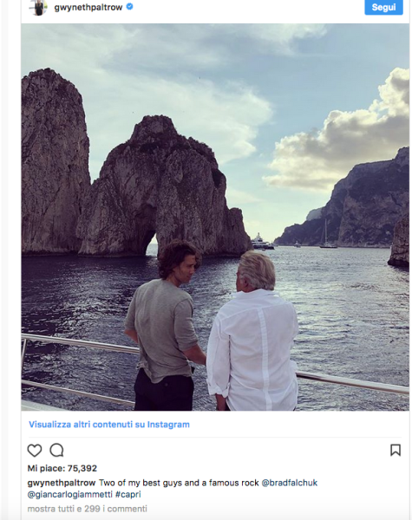This screenshot has width=412, height=520.
Task: Open comments via the speech bubble icon
Action: (56, 451)
